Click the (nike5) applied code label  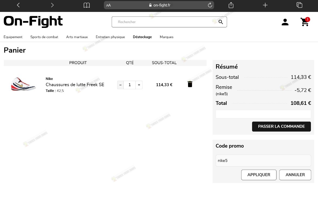click(222, 94)
